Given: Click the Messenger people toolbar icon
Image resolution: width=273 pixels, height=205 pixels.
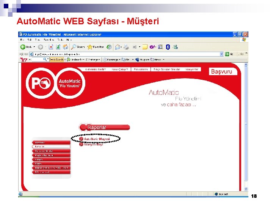Looking at the screenshot, I should point(175,47).
